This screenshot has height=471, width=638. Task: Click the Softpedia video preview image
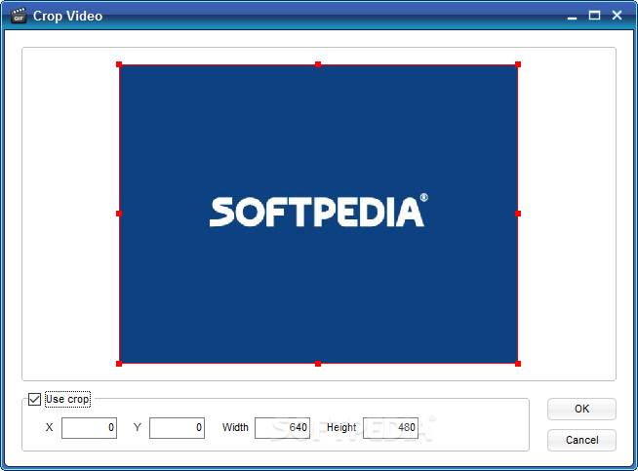pyautogui.click(x=318, y=214)
